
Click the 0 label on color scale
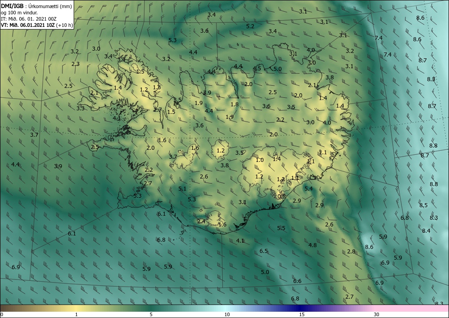coord(2,314)
